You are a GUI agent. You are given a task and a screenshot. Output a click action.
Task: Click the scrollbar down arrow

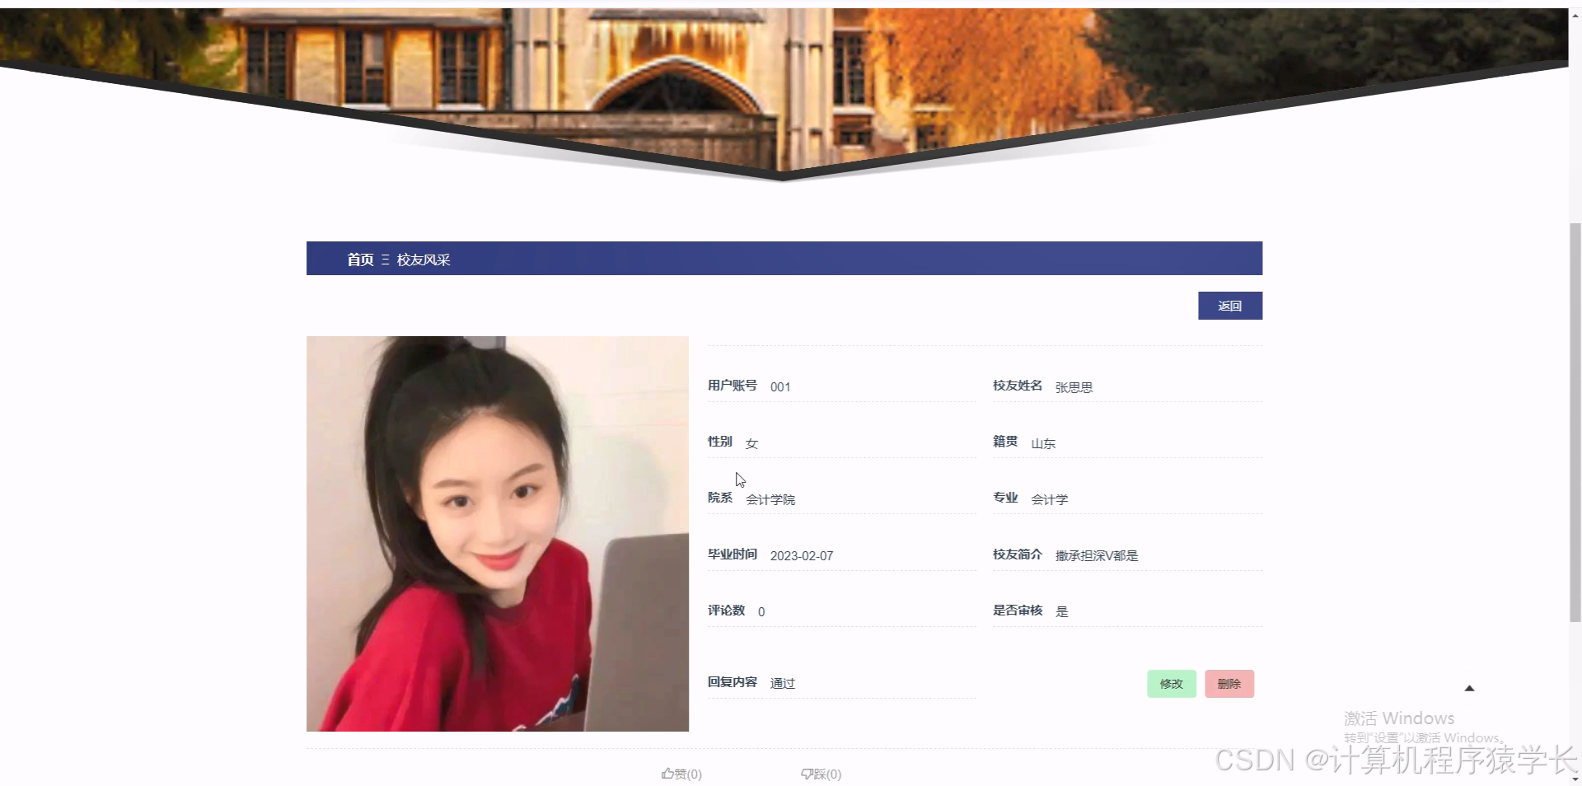[x=1575, y=779]
